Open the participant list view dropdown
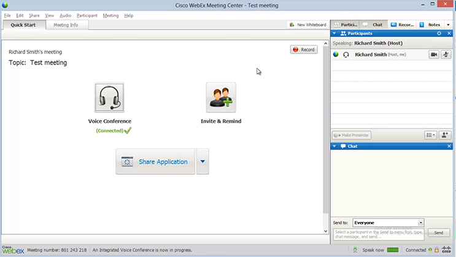This screenshot has width=456, height=257. (431, 135)
